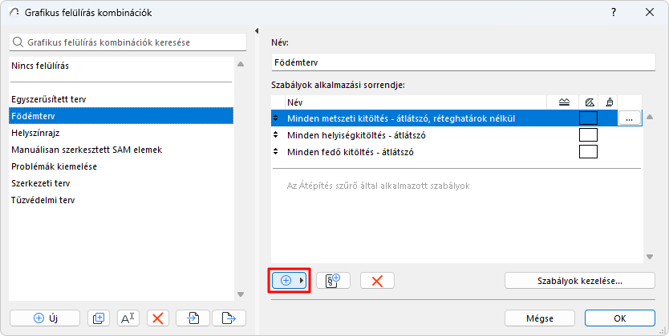Click the Név column header
The width and height of the screenshot is (669, 336).
[416, 102]
